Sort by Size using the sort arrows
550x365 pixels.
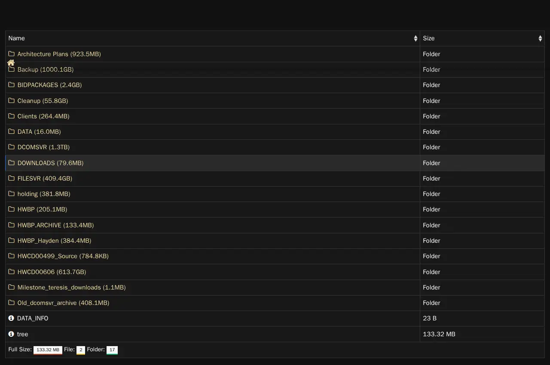click(540, 39)
